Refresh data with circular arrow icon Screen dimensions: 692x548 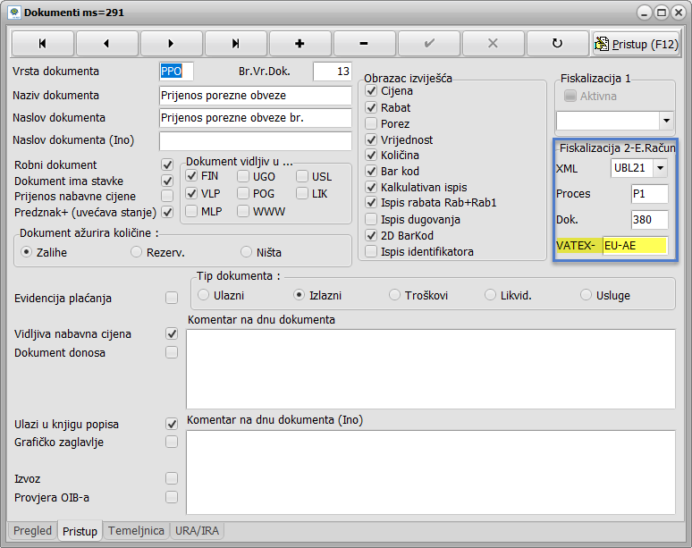click(x=557, y=43)
